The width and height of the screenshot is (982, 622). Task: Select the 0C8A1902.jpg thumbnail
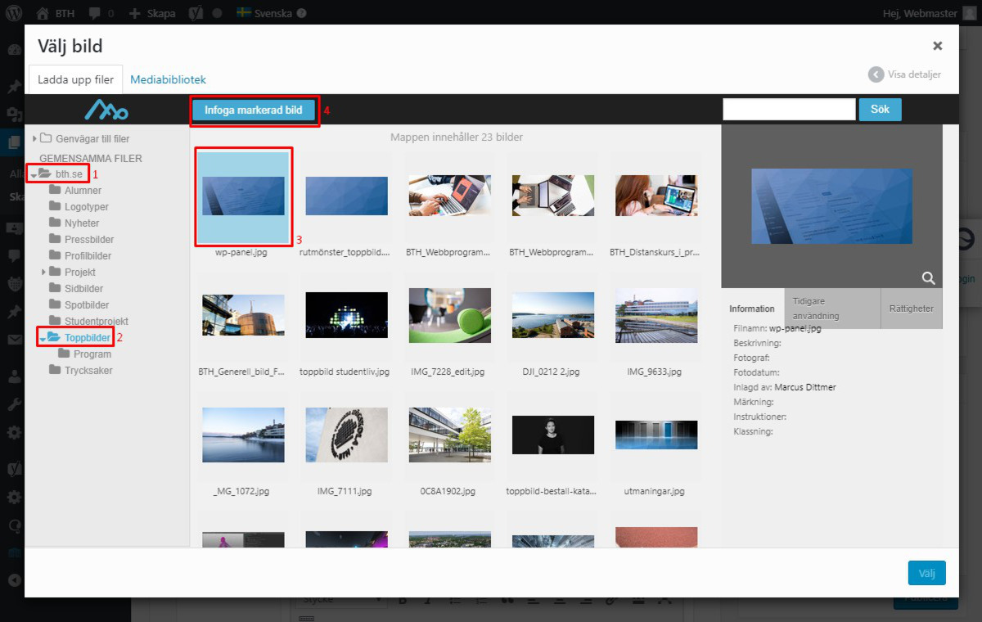tap(449, 435)
